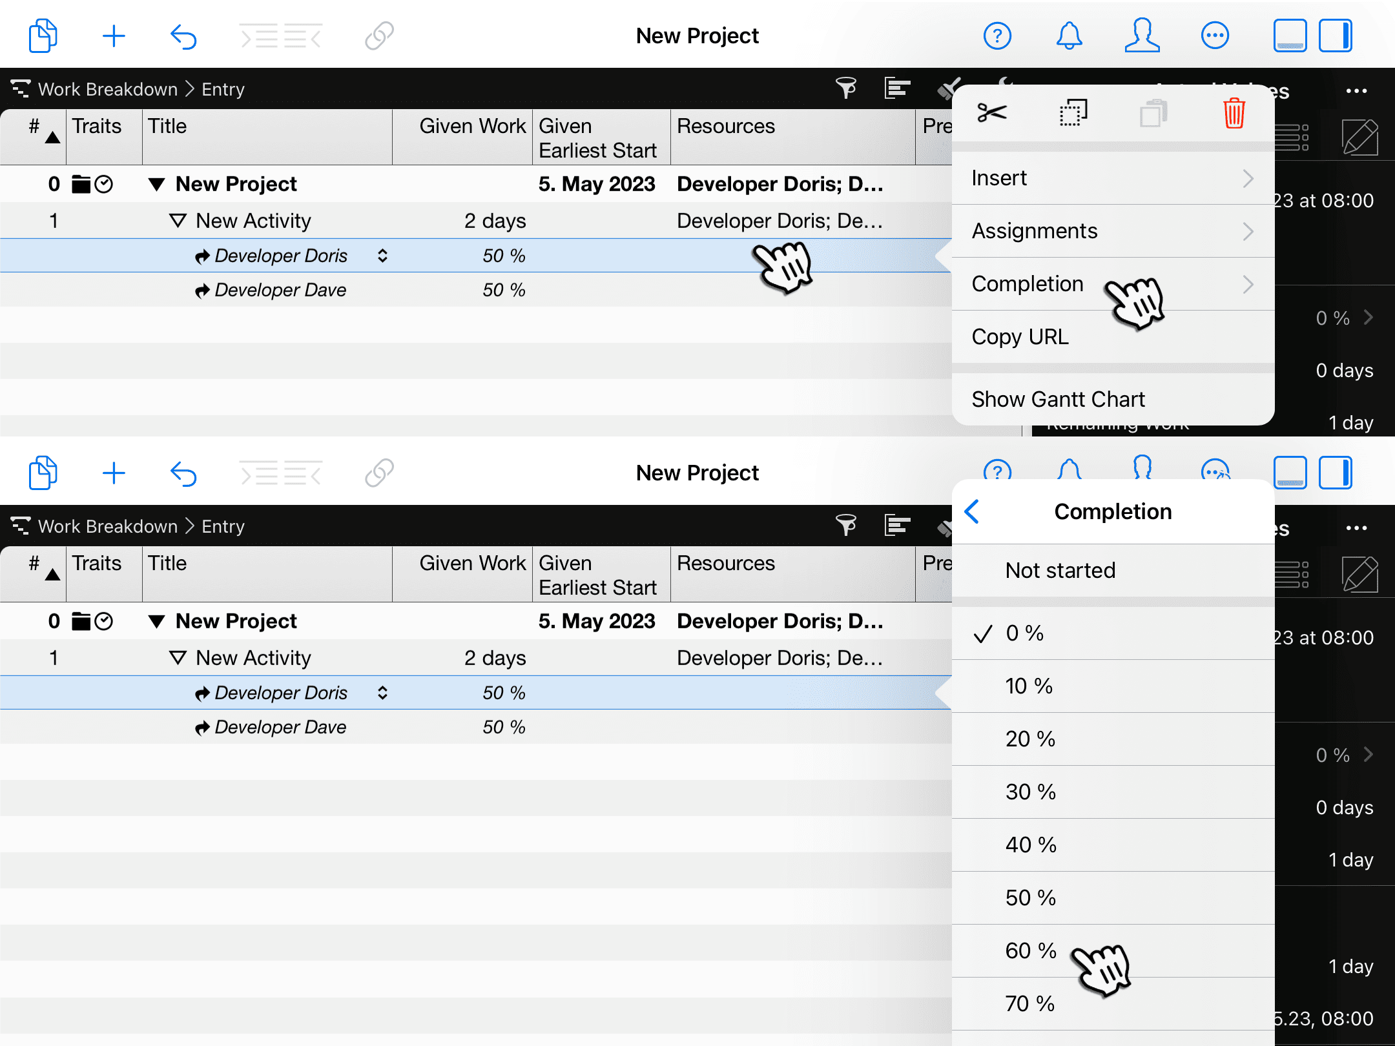Screen dimensions: 1395x1046
Task: Collapse the top New Activity triangle
Action: coord(178,221)
